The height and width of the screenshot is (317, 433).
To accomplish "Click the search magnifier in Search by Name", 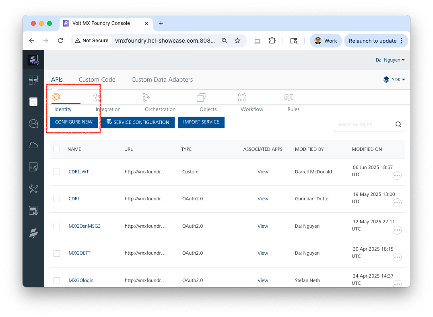I will (398, 124).
